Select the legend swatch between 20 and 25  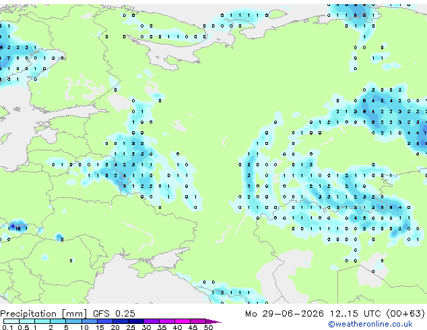[x=120, y=321]
